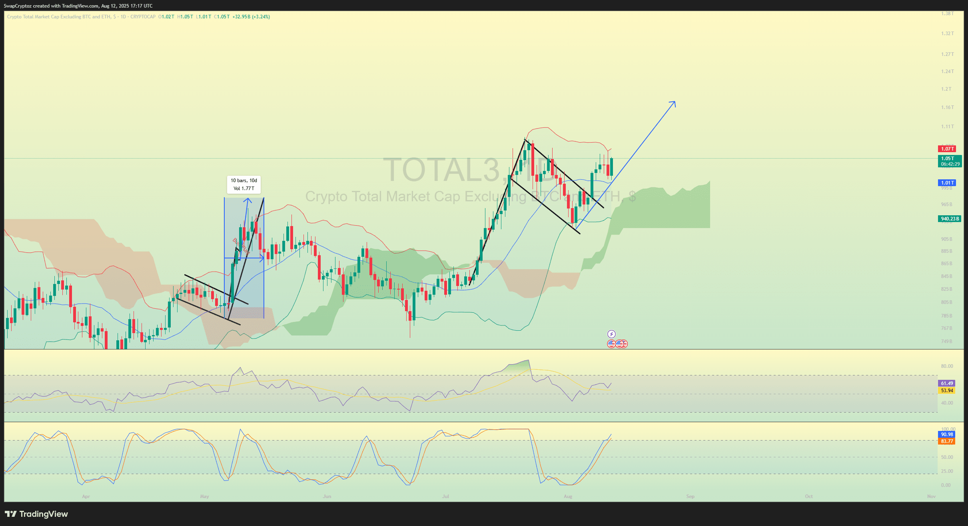
Task: Click the blue arrowhead of the projection arrow
Action: (674, 103)
